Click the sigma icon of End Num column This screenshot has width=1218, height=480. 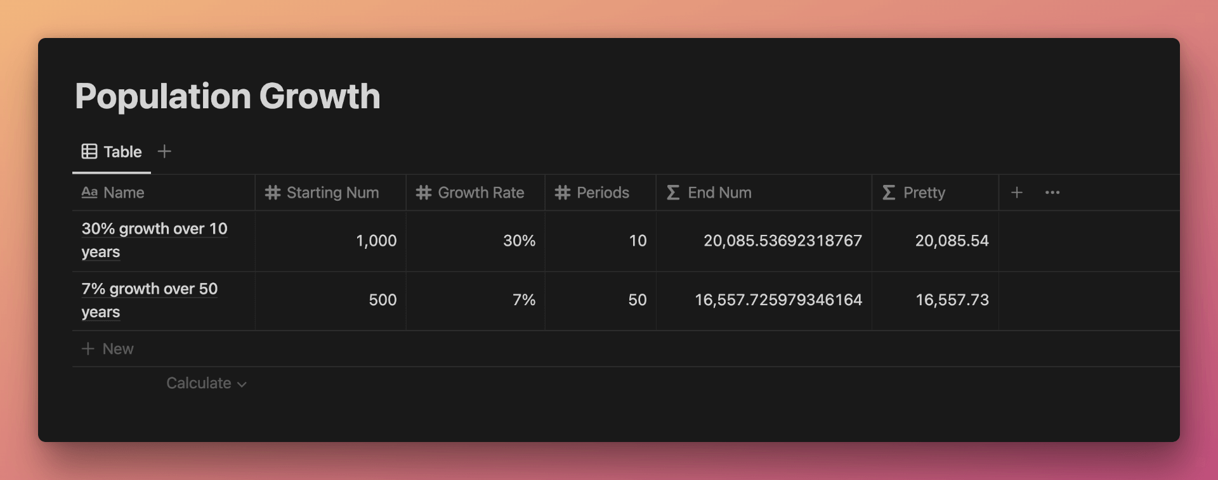(673, 193)
